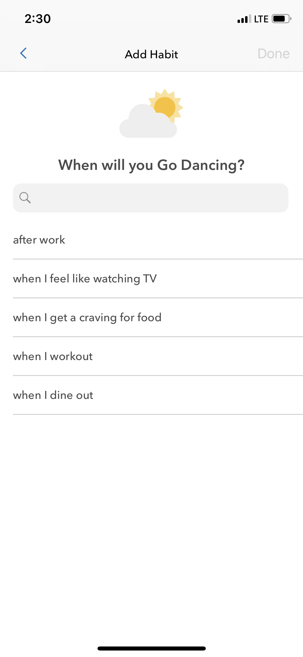Viewport: 303px width, 657px height.
Task: Tap the home indicator bar
Action: (152, 648)
